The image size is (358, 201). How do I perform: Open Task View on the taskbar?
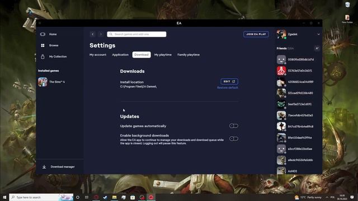click(87, 197)
